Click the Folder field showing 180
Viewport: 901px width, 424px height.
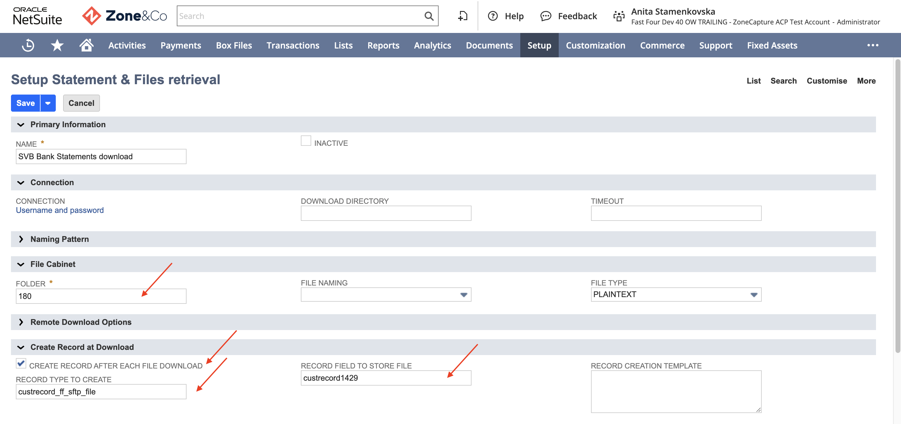[101, 296]
